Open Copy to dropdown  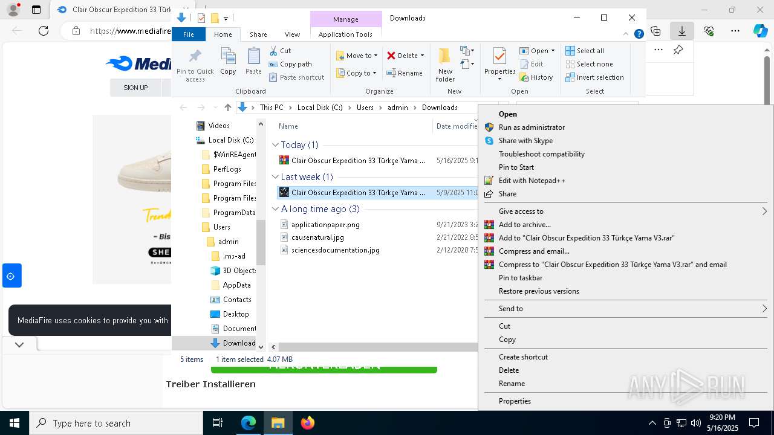[356, 73]
